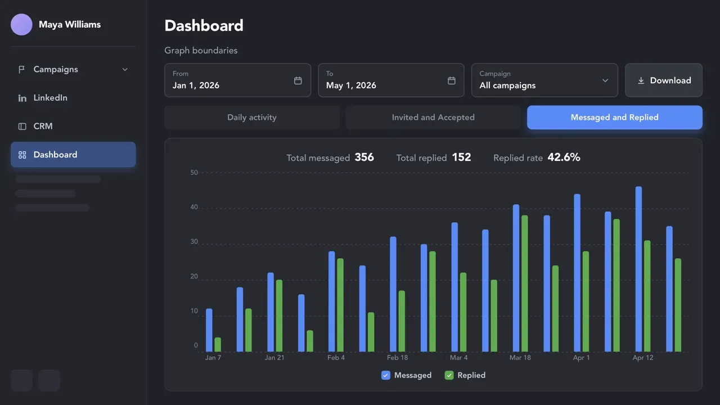Image resolution: width=720 pixels, height=405 pixels.
Task: Click the green Jan 7 replied bar
Action: (x=218, y=345)
